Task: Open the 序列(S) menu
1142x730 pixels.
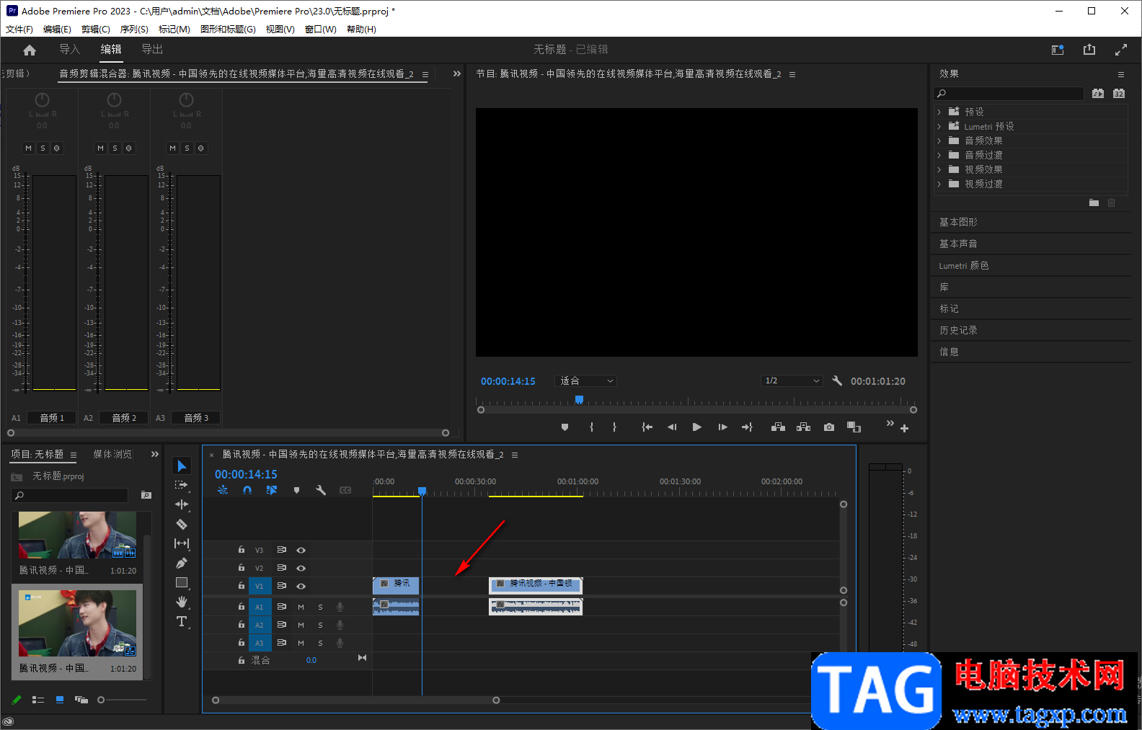Action: click(134, 30)
